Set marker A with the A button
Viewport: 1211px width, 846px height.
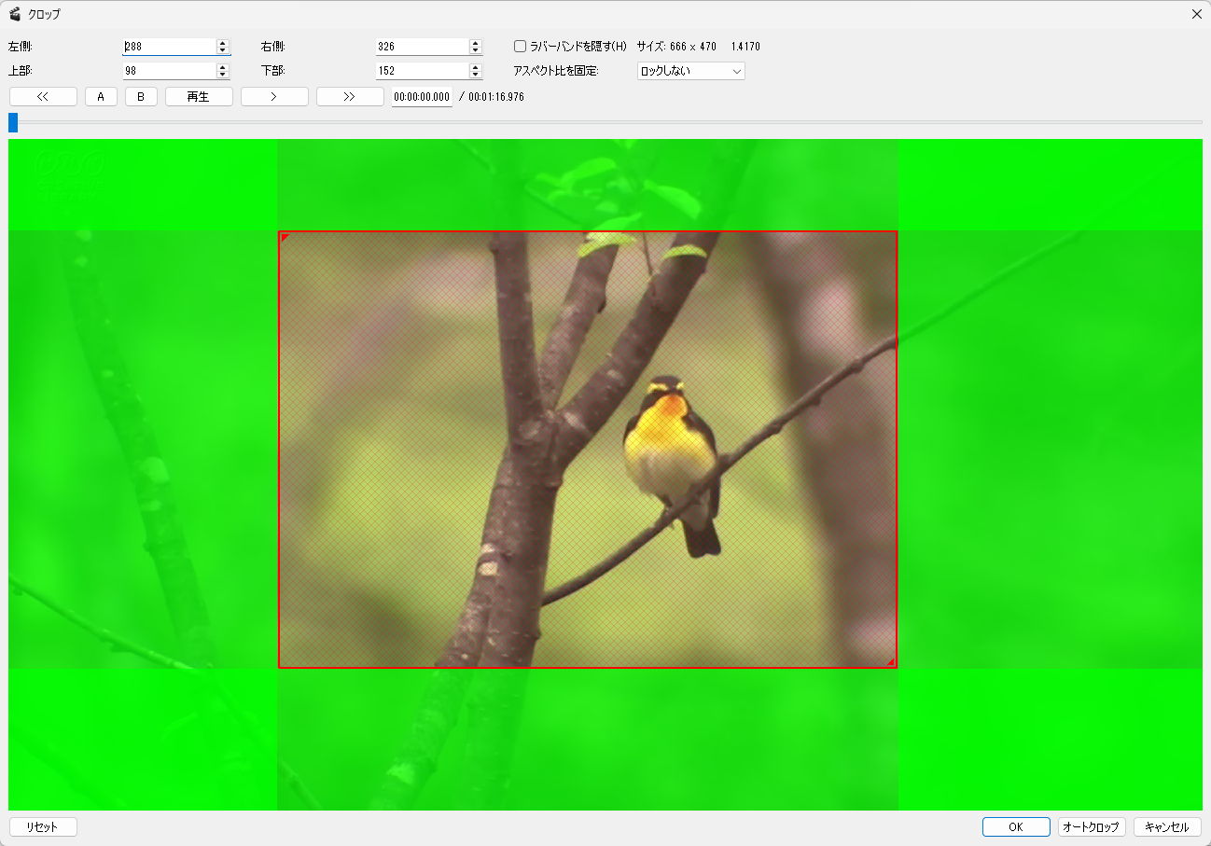[101, 96]
